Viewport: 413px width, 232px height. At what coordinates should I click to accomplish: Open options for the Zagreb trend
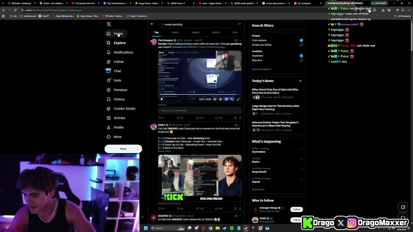coord(301,179)
